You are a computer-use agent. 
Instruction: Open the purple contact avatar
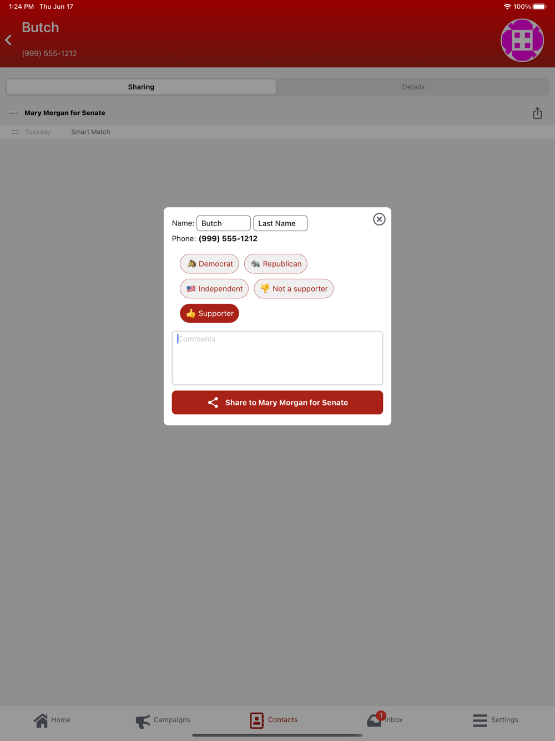tap(522, 40)
